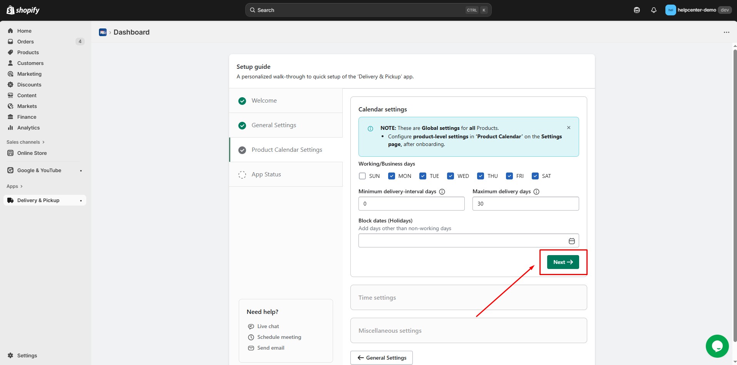The height and width of the screenshot is (365, 737).
Task: Click the Maximum delivery days input field
Action: (525, 204)
